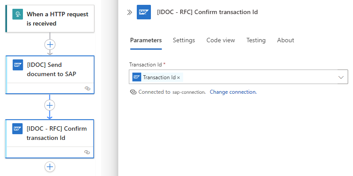The width and height of the screenshot is (353, 176).
Task: Expand the Transaction Id dropdown arrow
Action: pyautogui.click(x=341, y=77)
